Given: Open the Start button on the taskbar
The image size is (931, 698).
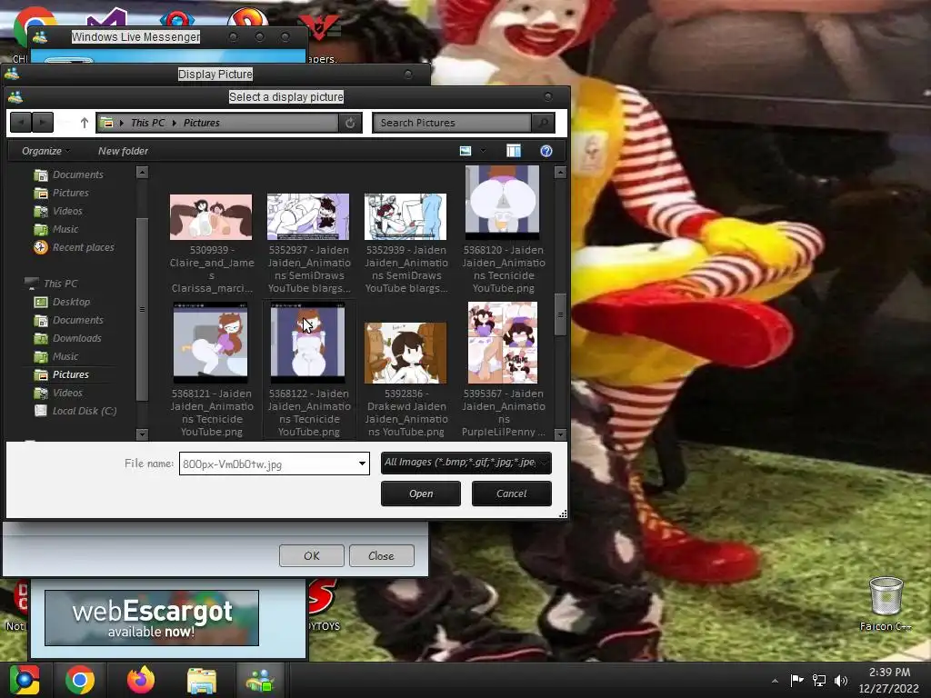Looking at the screenshot, I should (25, 680).
